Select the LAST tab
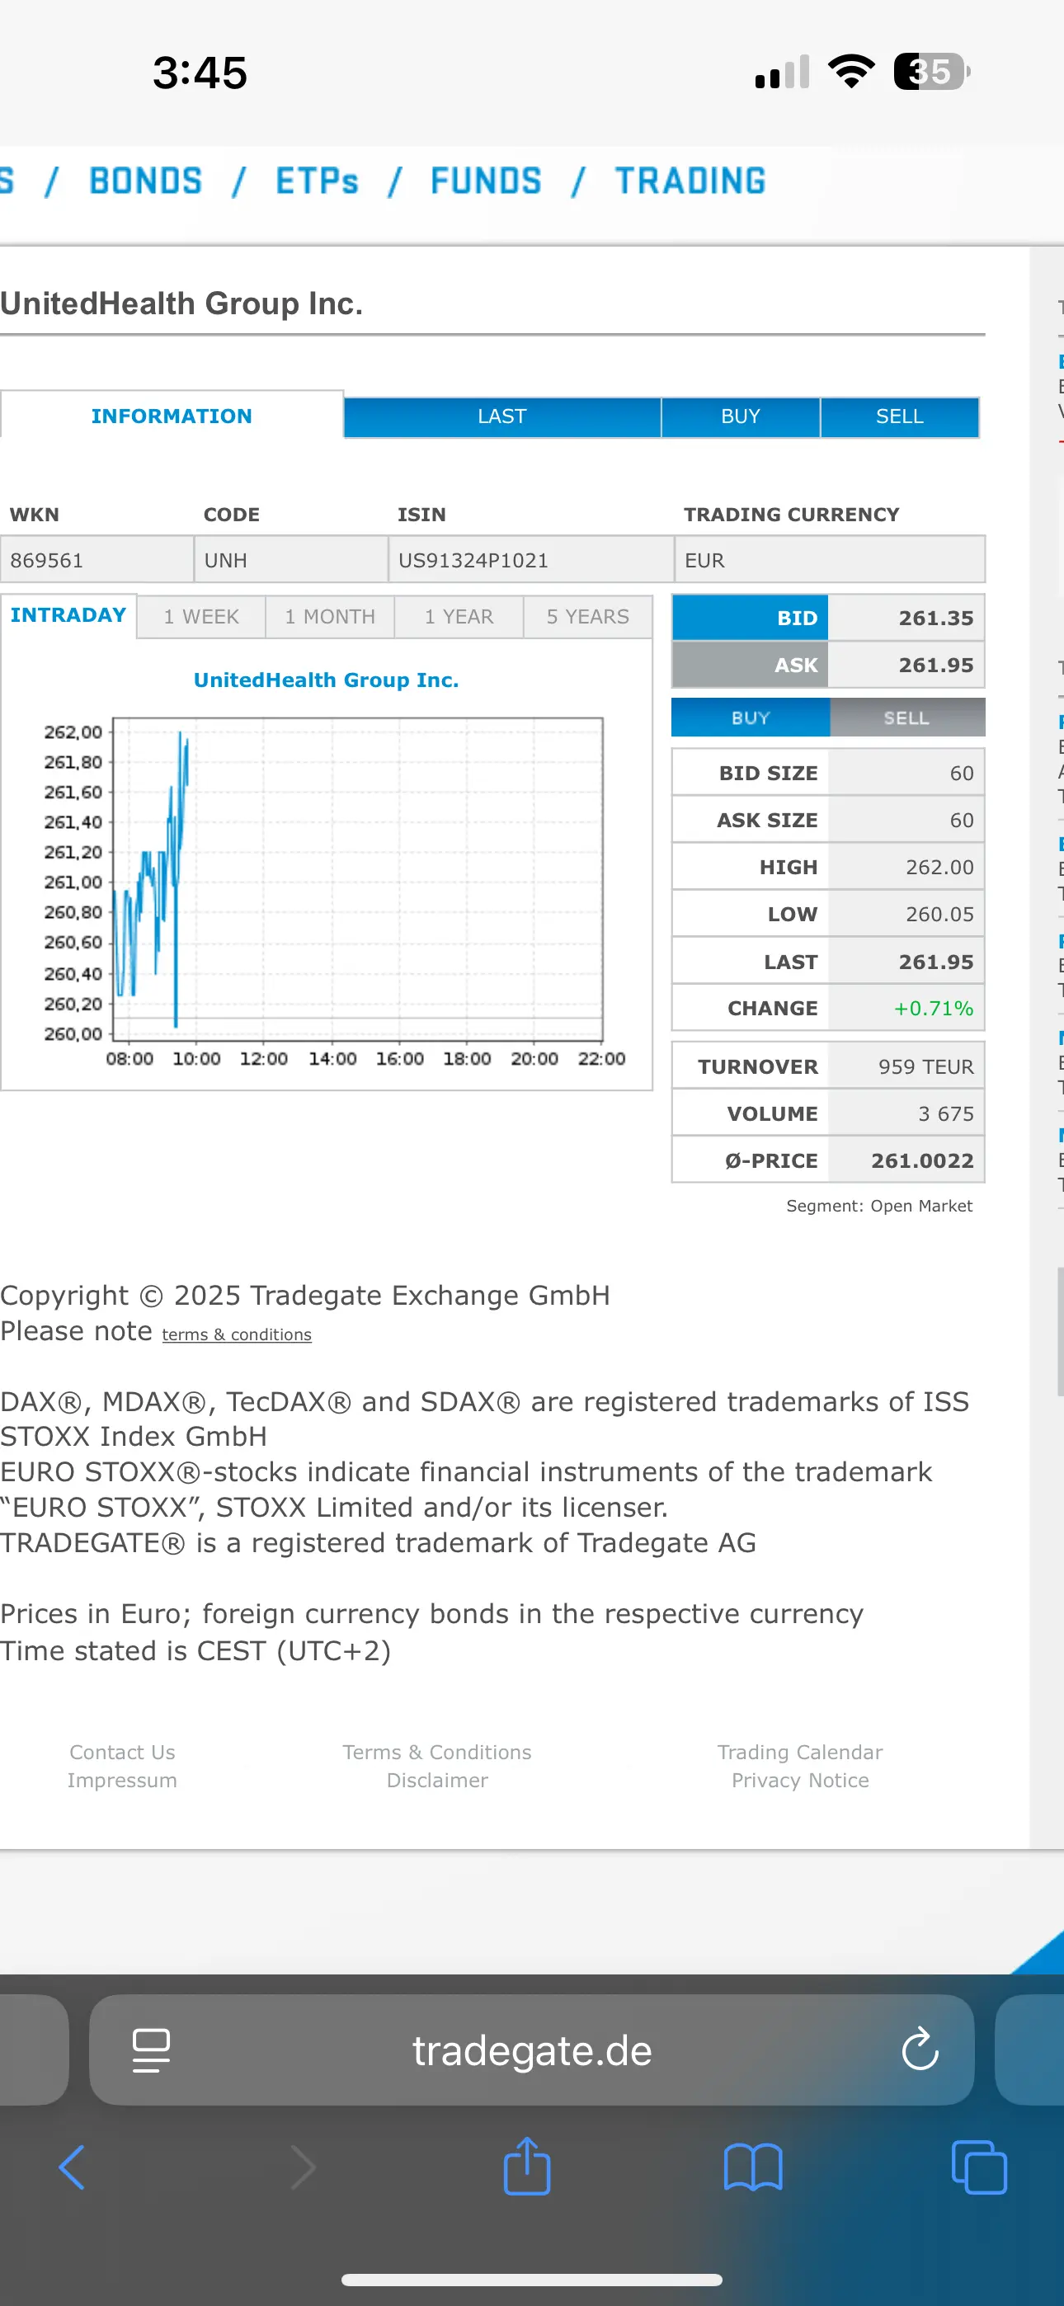 coord(501,416)
